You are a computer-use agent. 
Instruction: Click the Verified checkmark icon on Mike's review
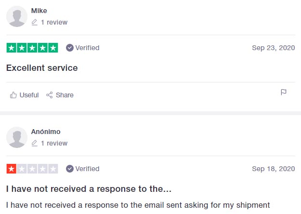pos(70,48)
